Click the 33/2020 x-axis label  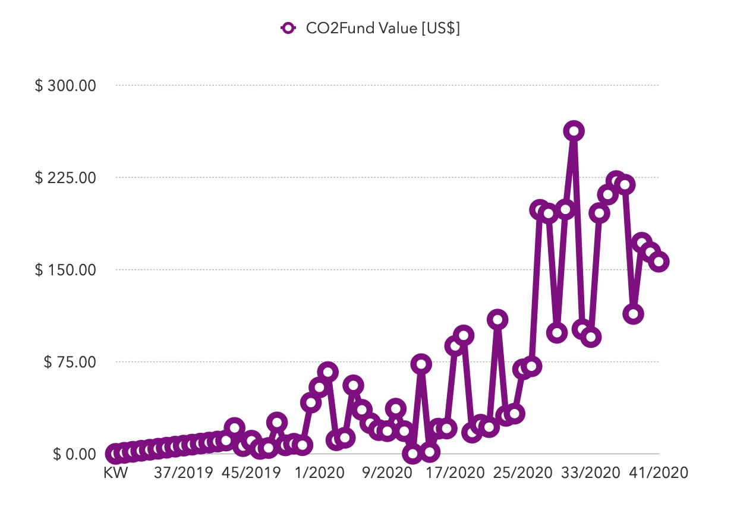pyautogui.click(x=590, y=473)
